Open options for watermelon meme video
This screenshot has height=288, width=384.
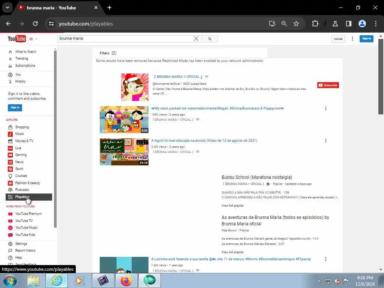pyautogui.click(x=326, y=108)
